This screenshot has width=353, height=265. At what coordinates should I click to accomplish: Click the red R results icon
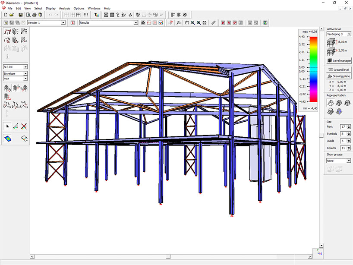(229, 23)
